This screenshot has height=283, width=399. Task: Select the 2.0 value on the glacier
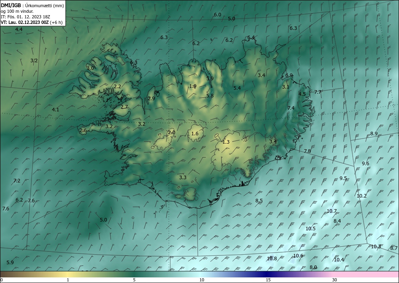click(172, 133)
